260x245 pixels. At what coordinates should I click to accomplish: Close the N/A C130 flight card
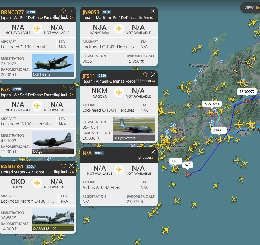71,88
